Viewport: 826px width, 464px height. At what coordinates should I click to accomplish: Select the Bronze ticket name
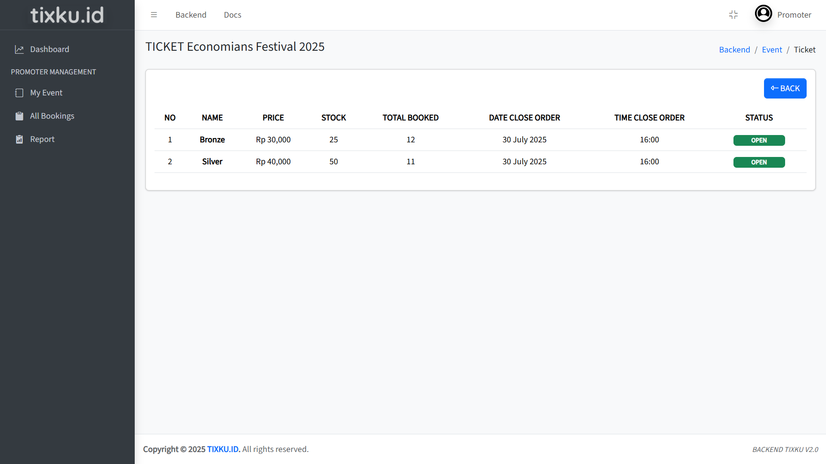(212, 140)
